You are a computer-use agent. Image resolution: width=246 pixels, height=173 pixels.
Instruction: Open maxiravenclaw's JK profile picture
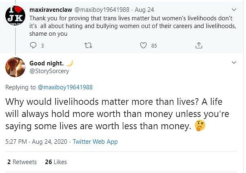pyautogui.click(x=15, y=16)
